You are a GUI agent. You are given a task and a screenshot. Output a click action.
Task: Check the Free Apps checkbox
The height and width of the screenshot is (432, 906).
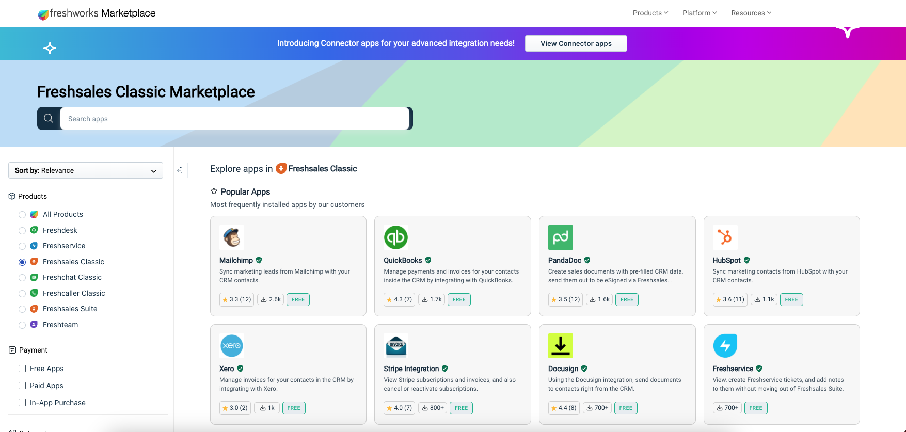tap(22, 369)
